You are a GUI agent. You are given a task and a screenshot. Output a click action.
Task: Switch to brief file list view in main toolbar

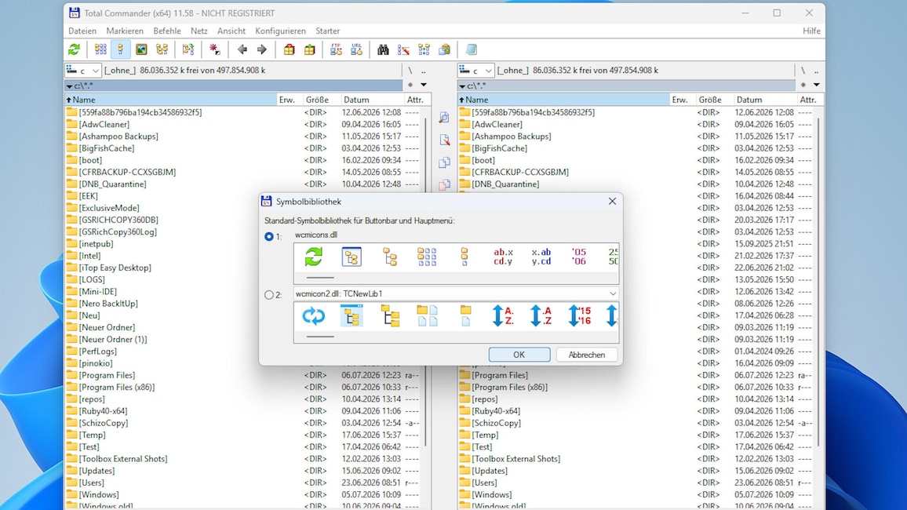100,49
